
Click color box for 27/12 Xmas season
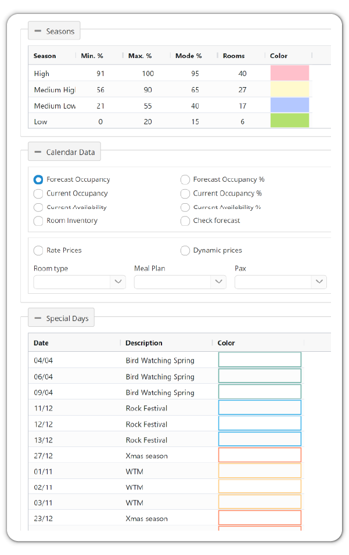coord(260,455)
